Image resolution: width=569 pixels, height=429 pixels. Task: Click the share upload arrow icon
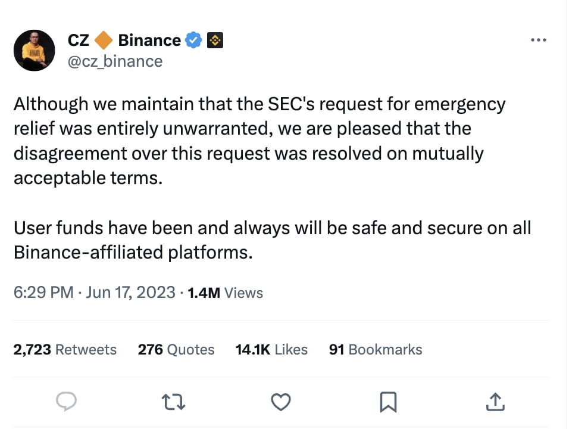pos(495,403)
